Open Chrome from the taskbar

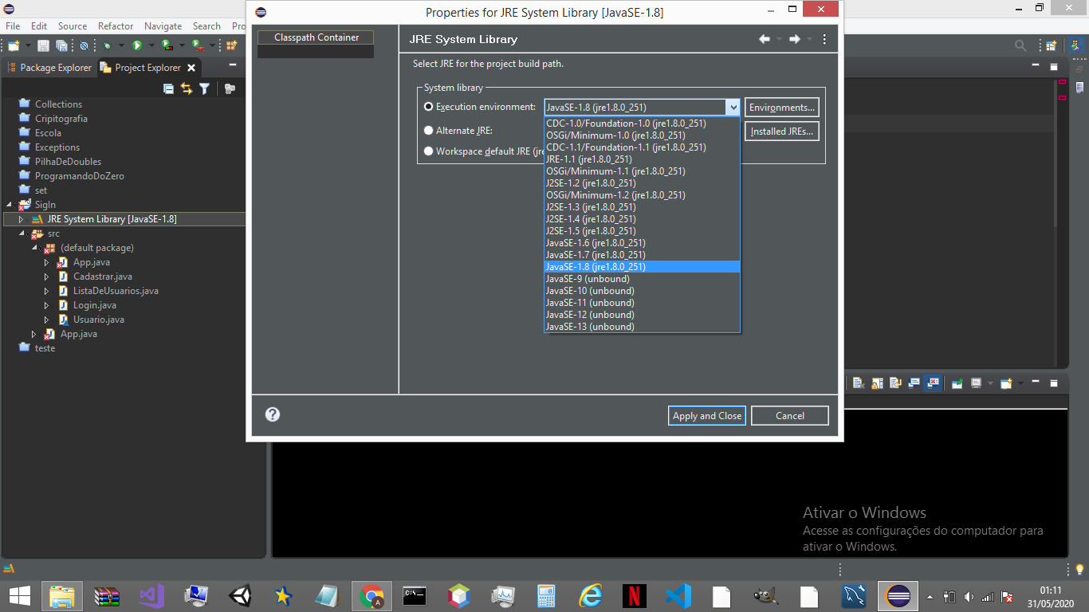tap(372, 595)
